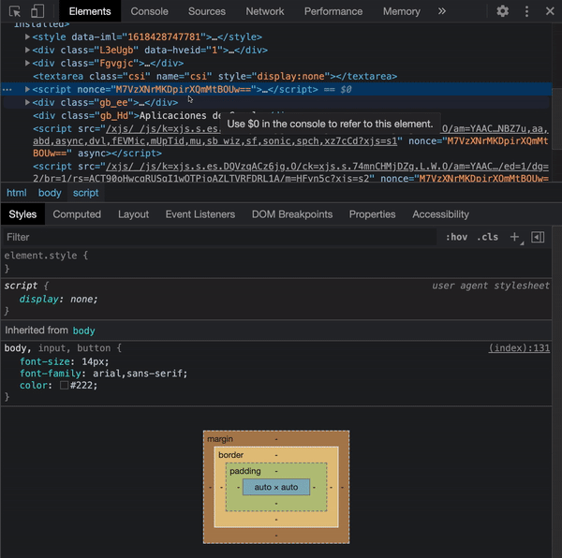562x558 pixels.
Task: Edit the font-family arial,sans-serif value
Action: click(x=140, y=374)
